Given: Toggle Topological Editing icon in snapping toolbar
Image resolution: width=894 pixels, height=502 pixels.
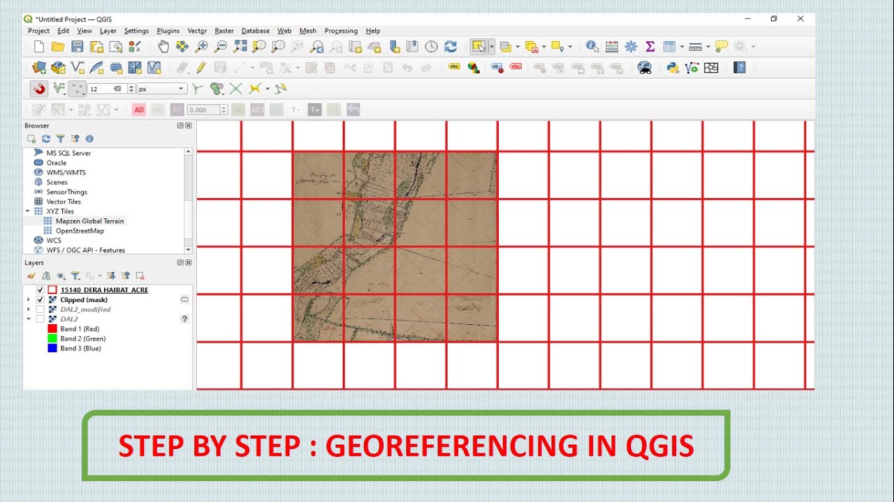Looking at the screenshot, I should point(198,89).
